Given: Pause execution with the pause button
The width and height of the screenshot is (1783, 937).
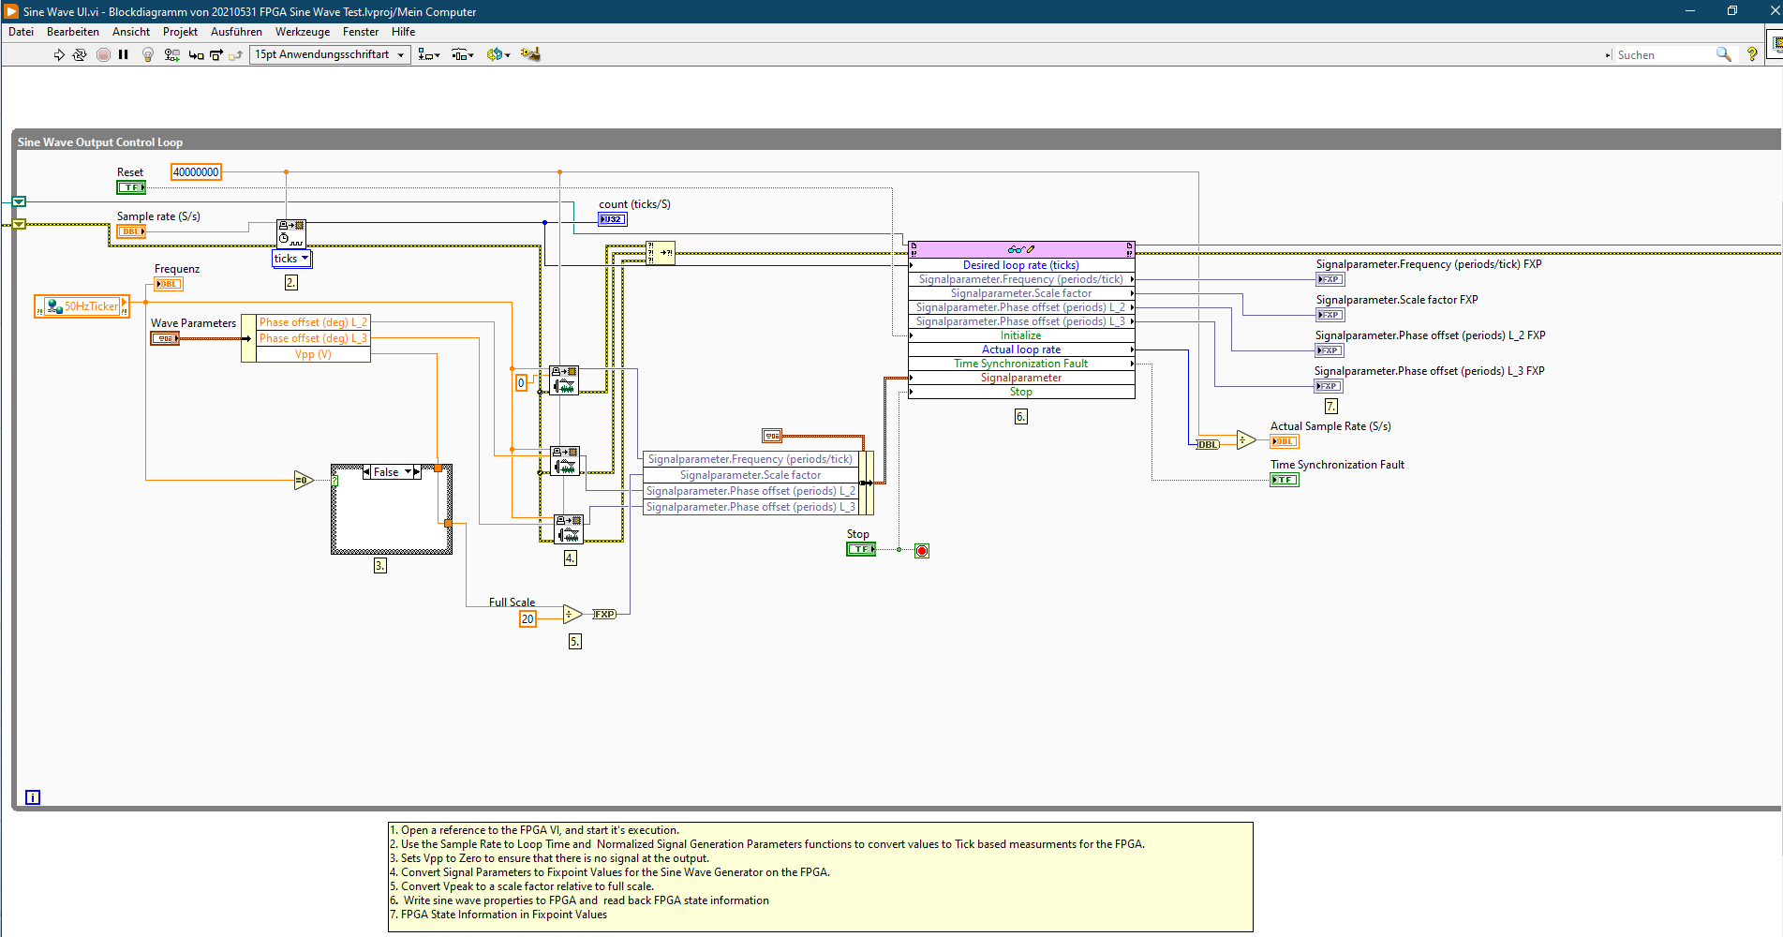Looking at the screenshot, I should pos(124,55).
